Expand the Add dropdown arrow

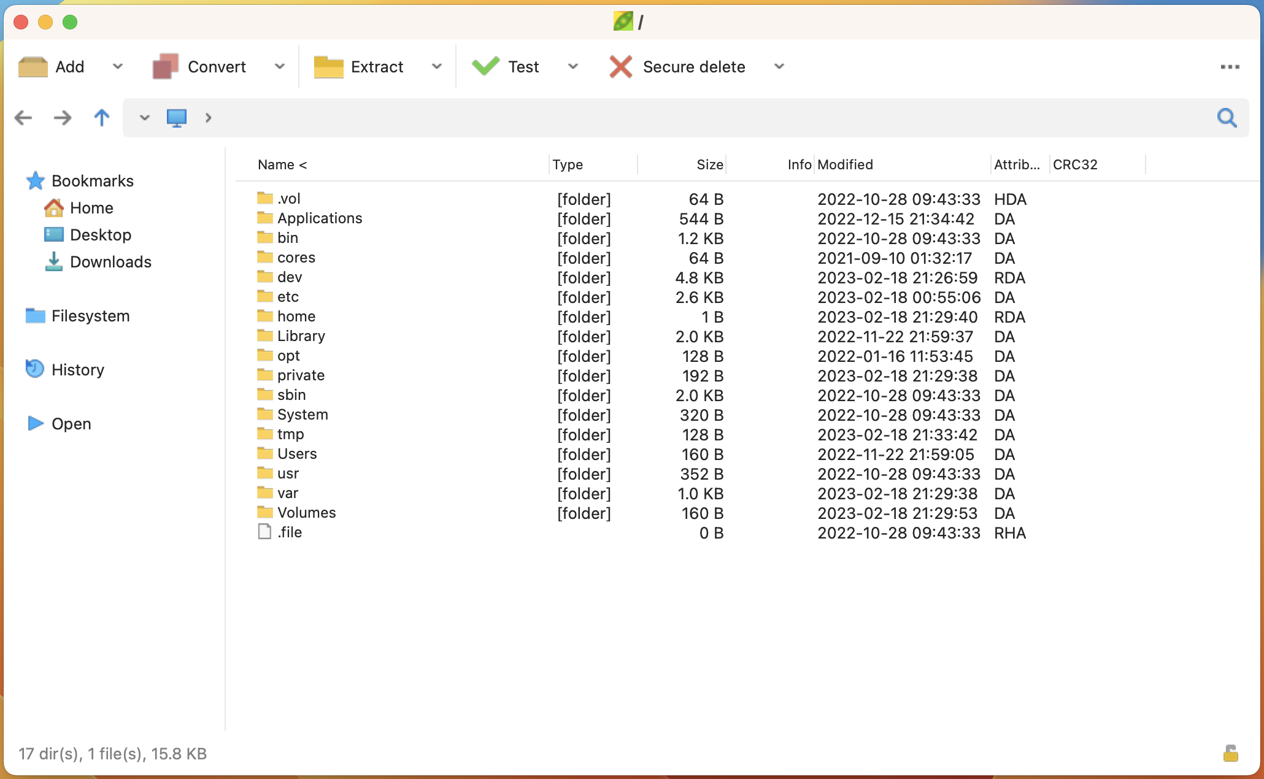tap(117, 67)
